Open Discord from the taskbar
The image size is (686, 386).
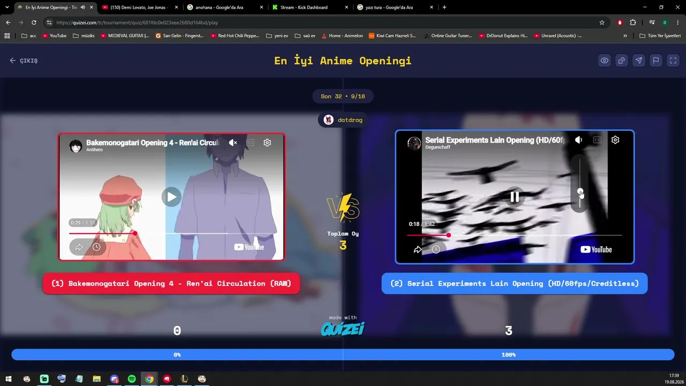114,379
